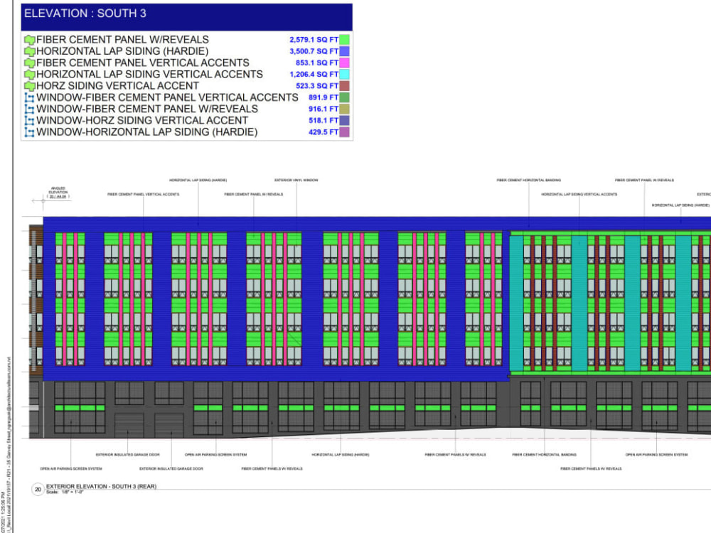The width and height of the screenshot is (711, 533).
Task: Select the area icon for Fiber Cement Panel Vertical Accents
Action: tap(29, 63)
